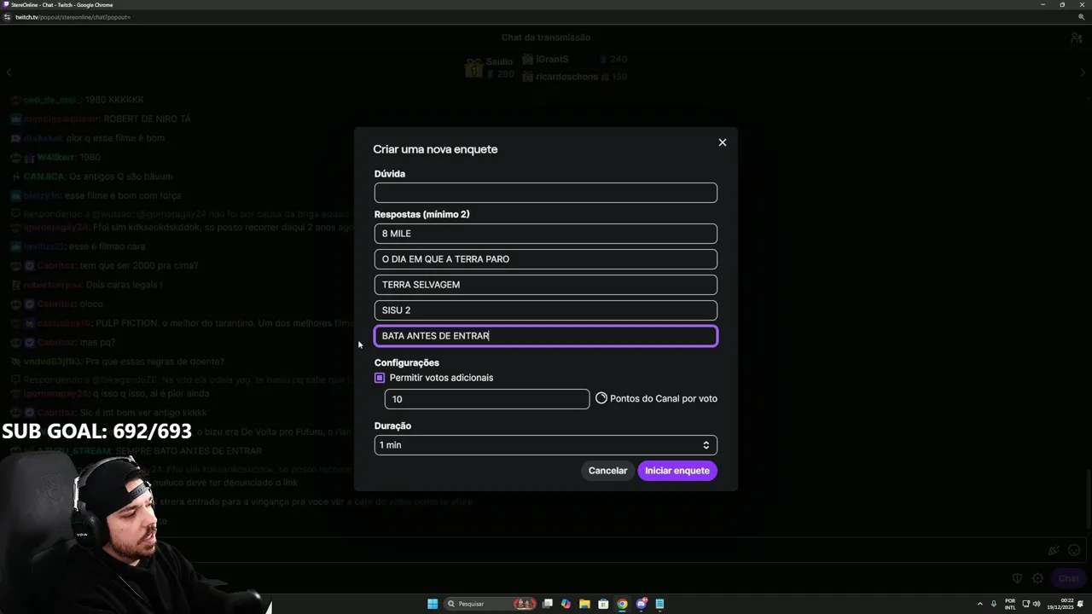Open chat settings gear icon
The width and height of the screenshot is (1092, 614).
pos(1038,578)
